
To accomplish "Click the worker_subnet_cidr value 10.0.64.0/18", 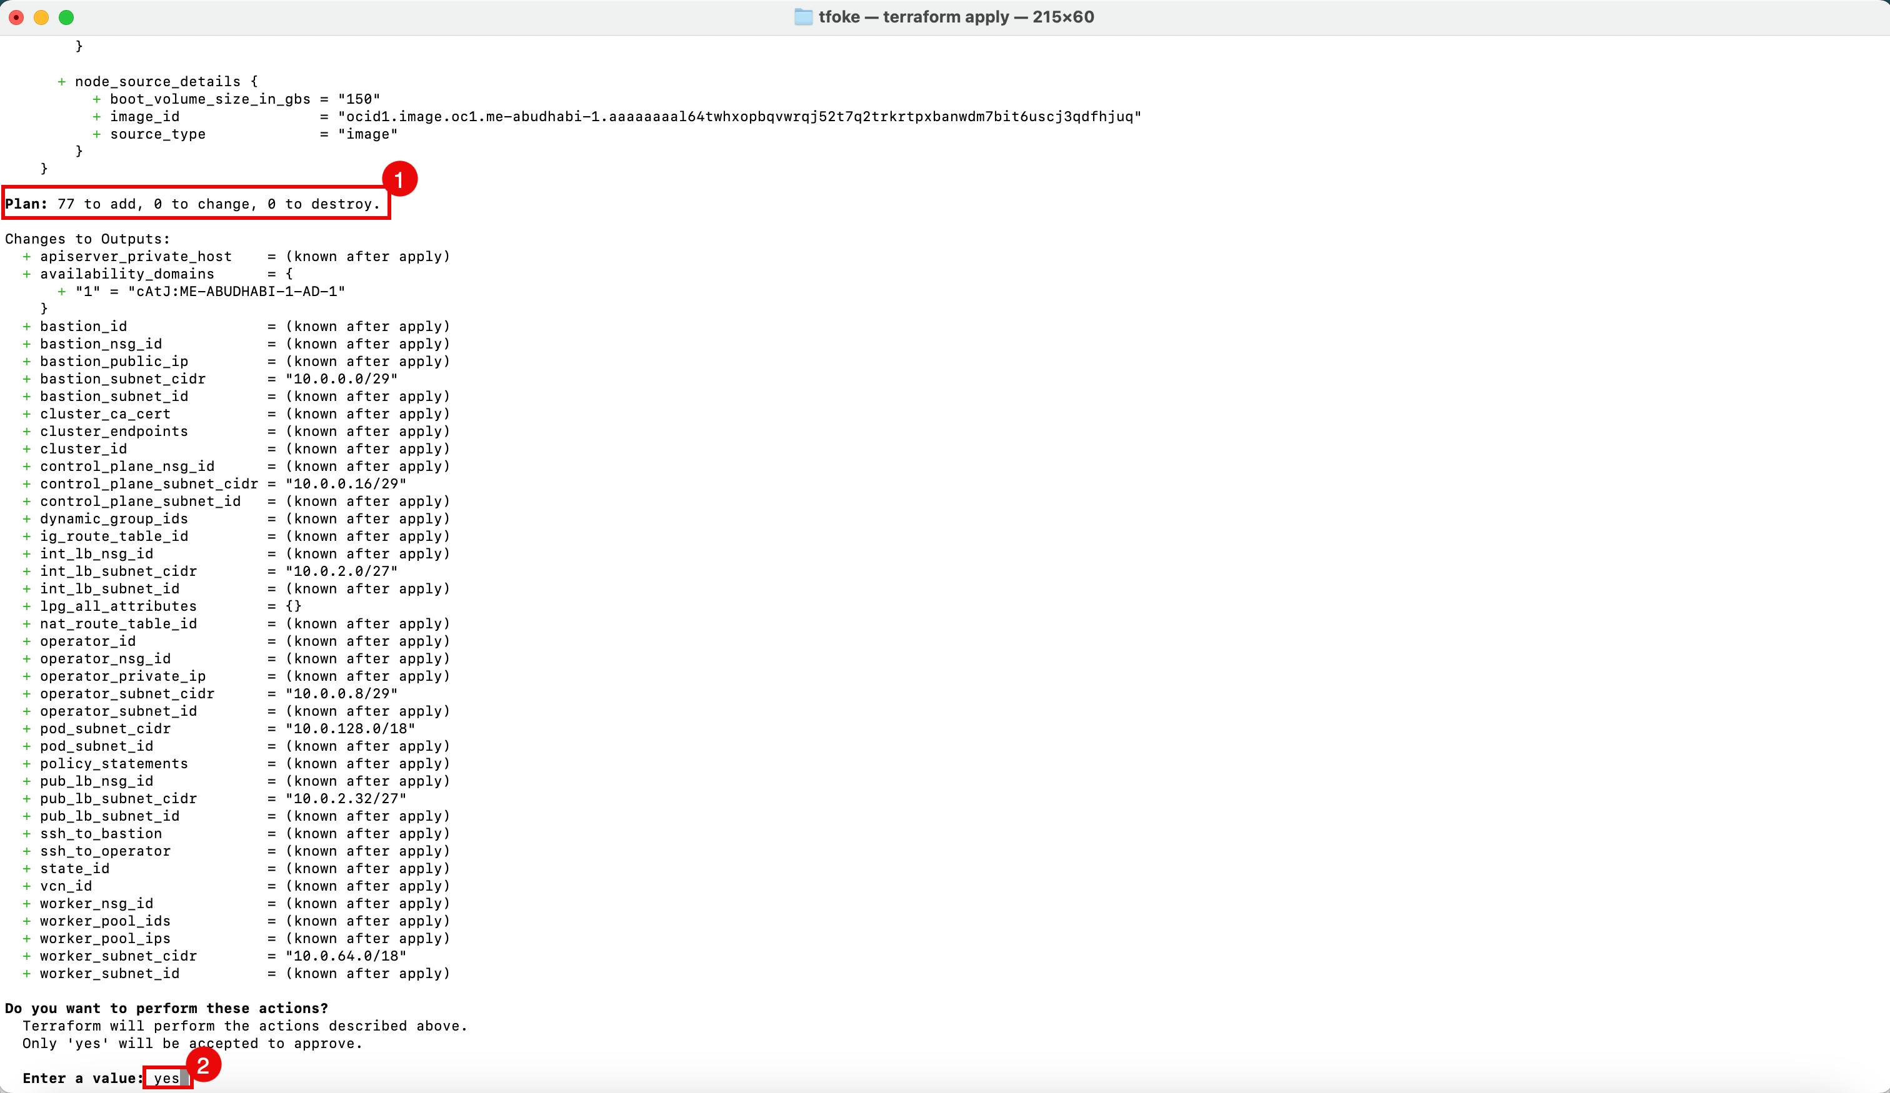I will coord(346,956).
